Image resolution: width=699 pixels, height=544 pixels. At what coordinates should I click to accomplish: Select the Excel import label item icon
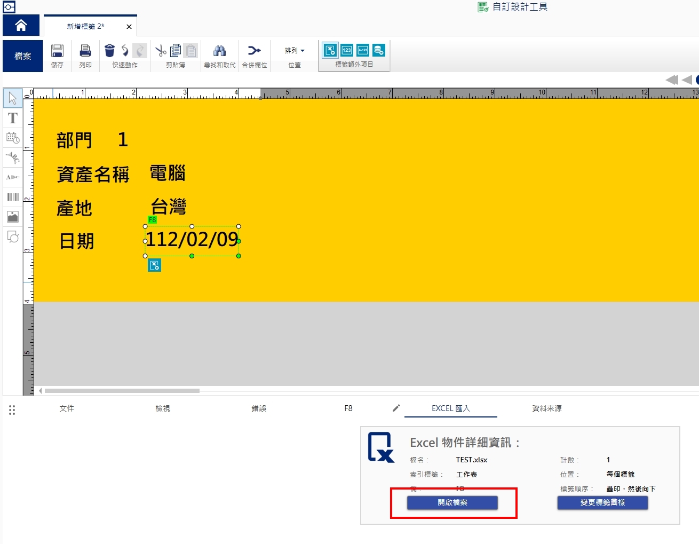click(x=330, y=50)
